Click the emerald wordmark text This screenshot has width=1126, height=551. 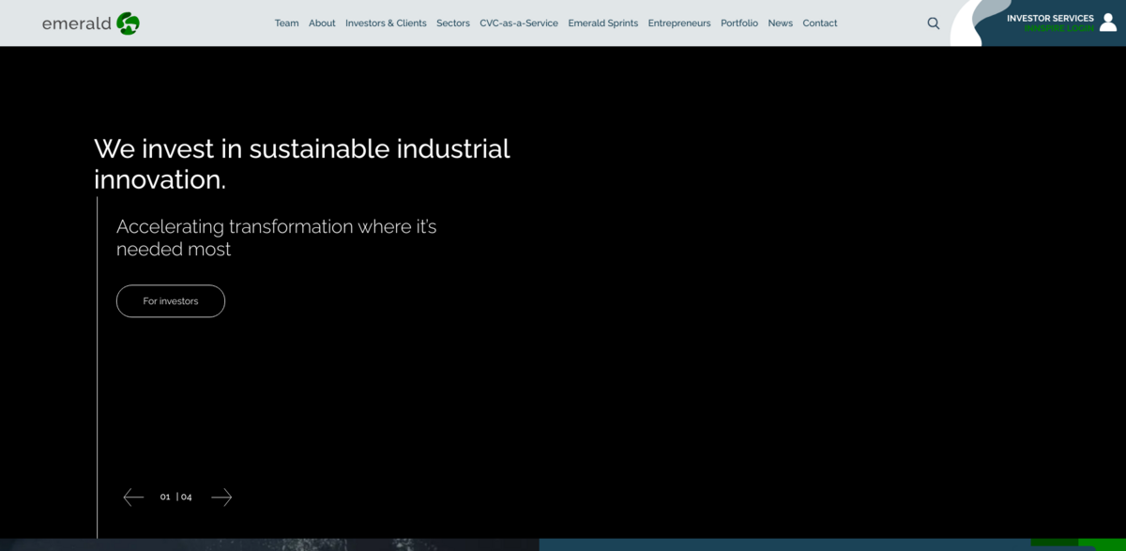coord(76,24)
